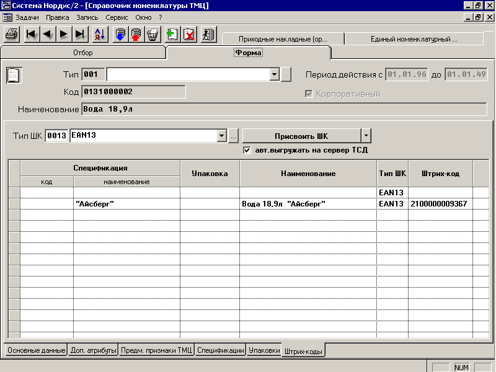Minimize the inner document window
496x372 pixels.
click(x=469, y=17)
